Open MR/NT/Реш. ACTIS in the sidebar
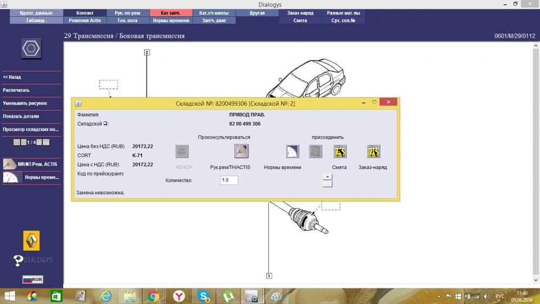The height and width of the screenshot is (304, 540). [x=31, y=164]
